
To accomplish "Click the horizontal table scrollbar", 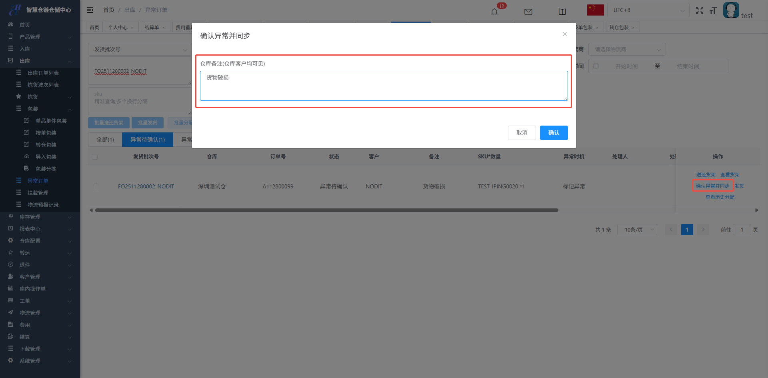I will click(326, 210).
